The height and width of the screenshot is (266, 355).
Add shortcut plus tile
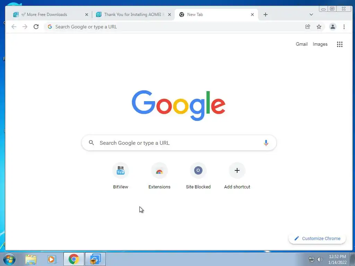point(237,176)
